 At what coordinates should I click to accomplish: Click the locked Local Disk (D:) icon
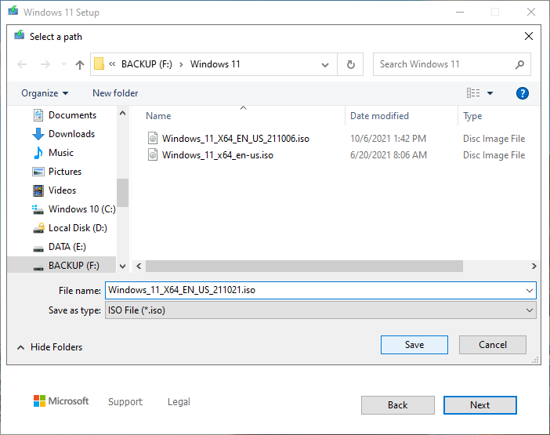[x=38, y=228]
